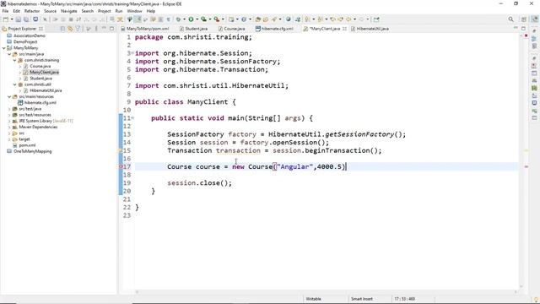Click the New Java Class icon

pos(244,19)
